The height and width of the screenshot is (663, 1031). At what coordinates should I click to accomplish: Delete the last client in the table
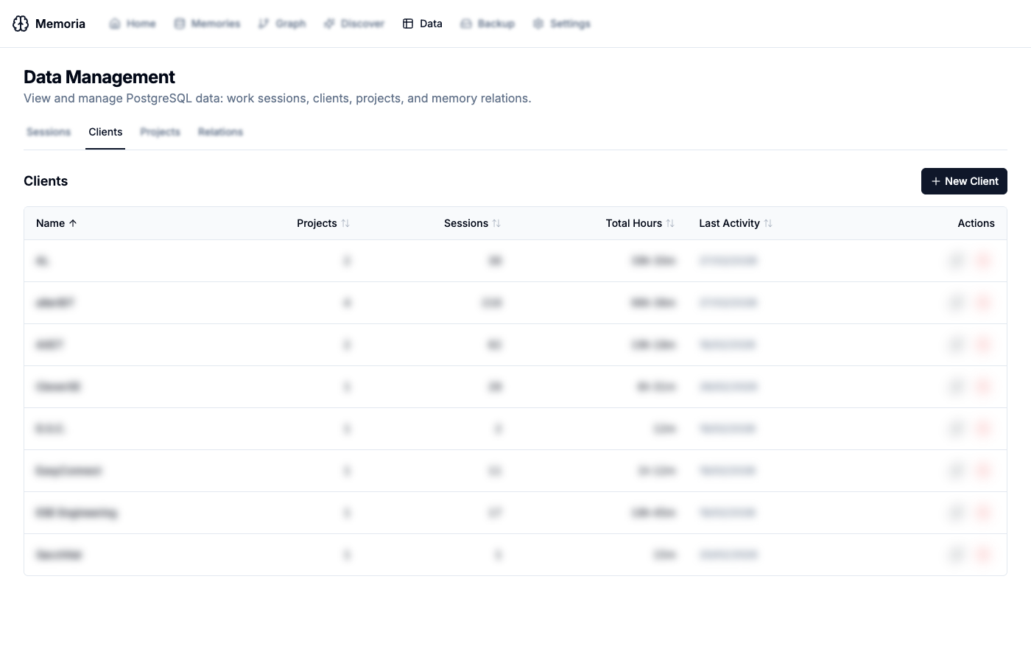(x=983, y=555)
